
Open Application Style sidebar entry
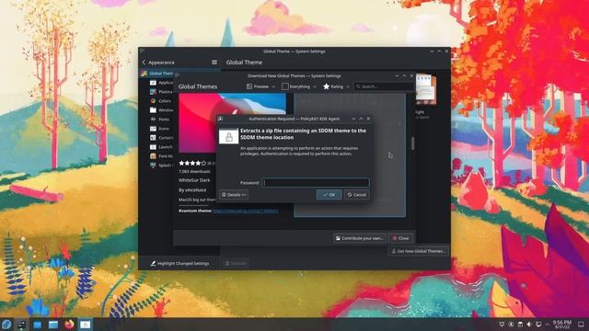pyautogui.click(x=161, y=83)
